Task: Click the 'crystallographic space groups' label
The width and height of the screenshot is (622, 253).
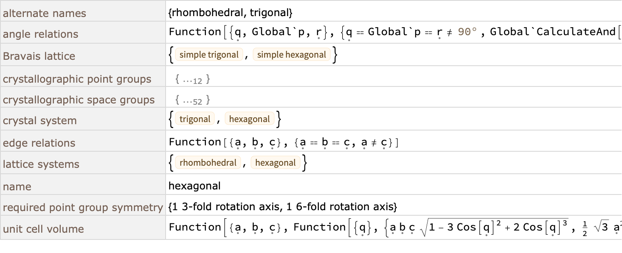Action: click(79, 100)
